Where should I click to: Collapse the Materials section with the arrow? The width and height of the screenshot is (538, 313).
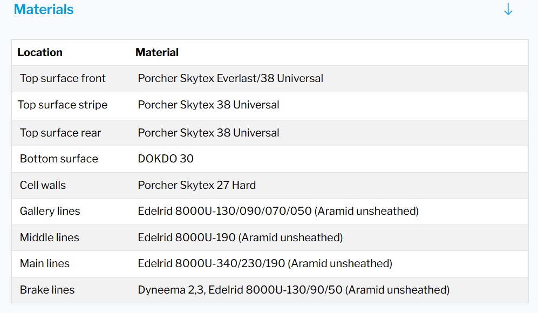click(508, 10)
